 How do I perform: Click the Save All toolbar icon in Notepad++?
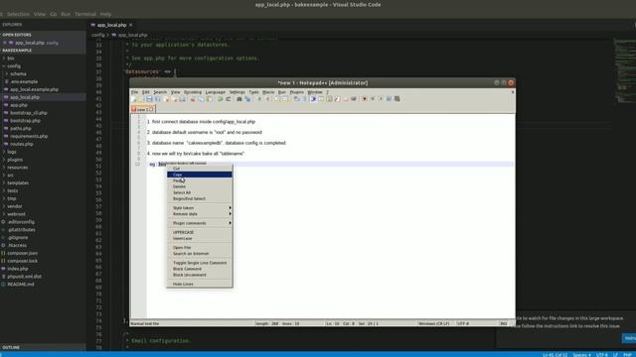(x=157, y=99)
